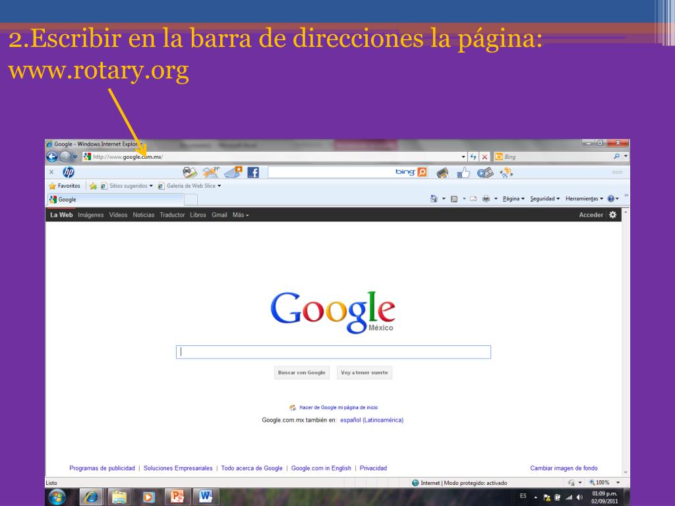Open Windows Explorer folder in taskbar
Viewport: 675px width, 506px height.
[x=119, y=497]
